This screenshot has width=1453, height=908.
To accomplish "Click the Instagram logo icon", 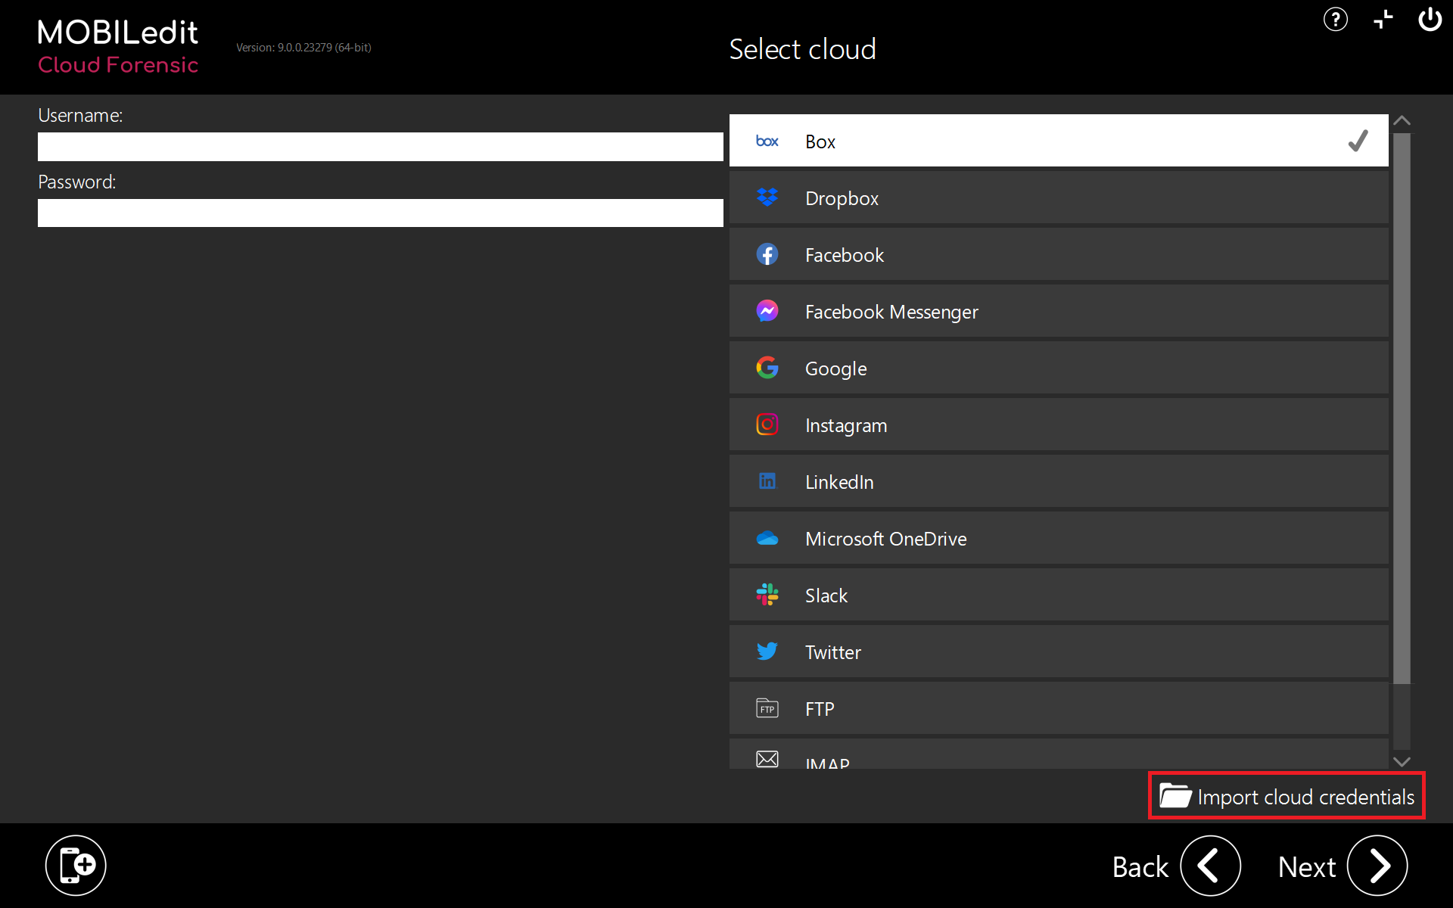I will [x=767, y=424].
